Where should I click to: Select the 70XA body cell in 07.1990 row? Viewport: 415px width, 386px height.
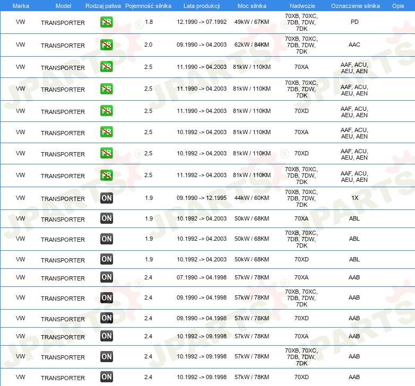click(x=301, y=277)
